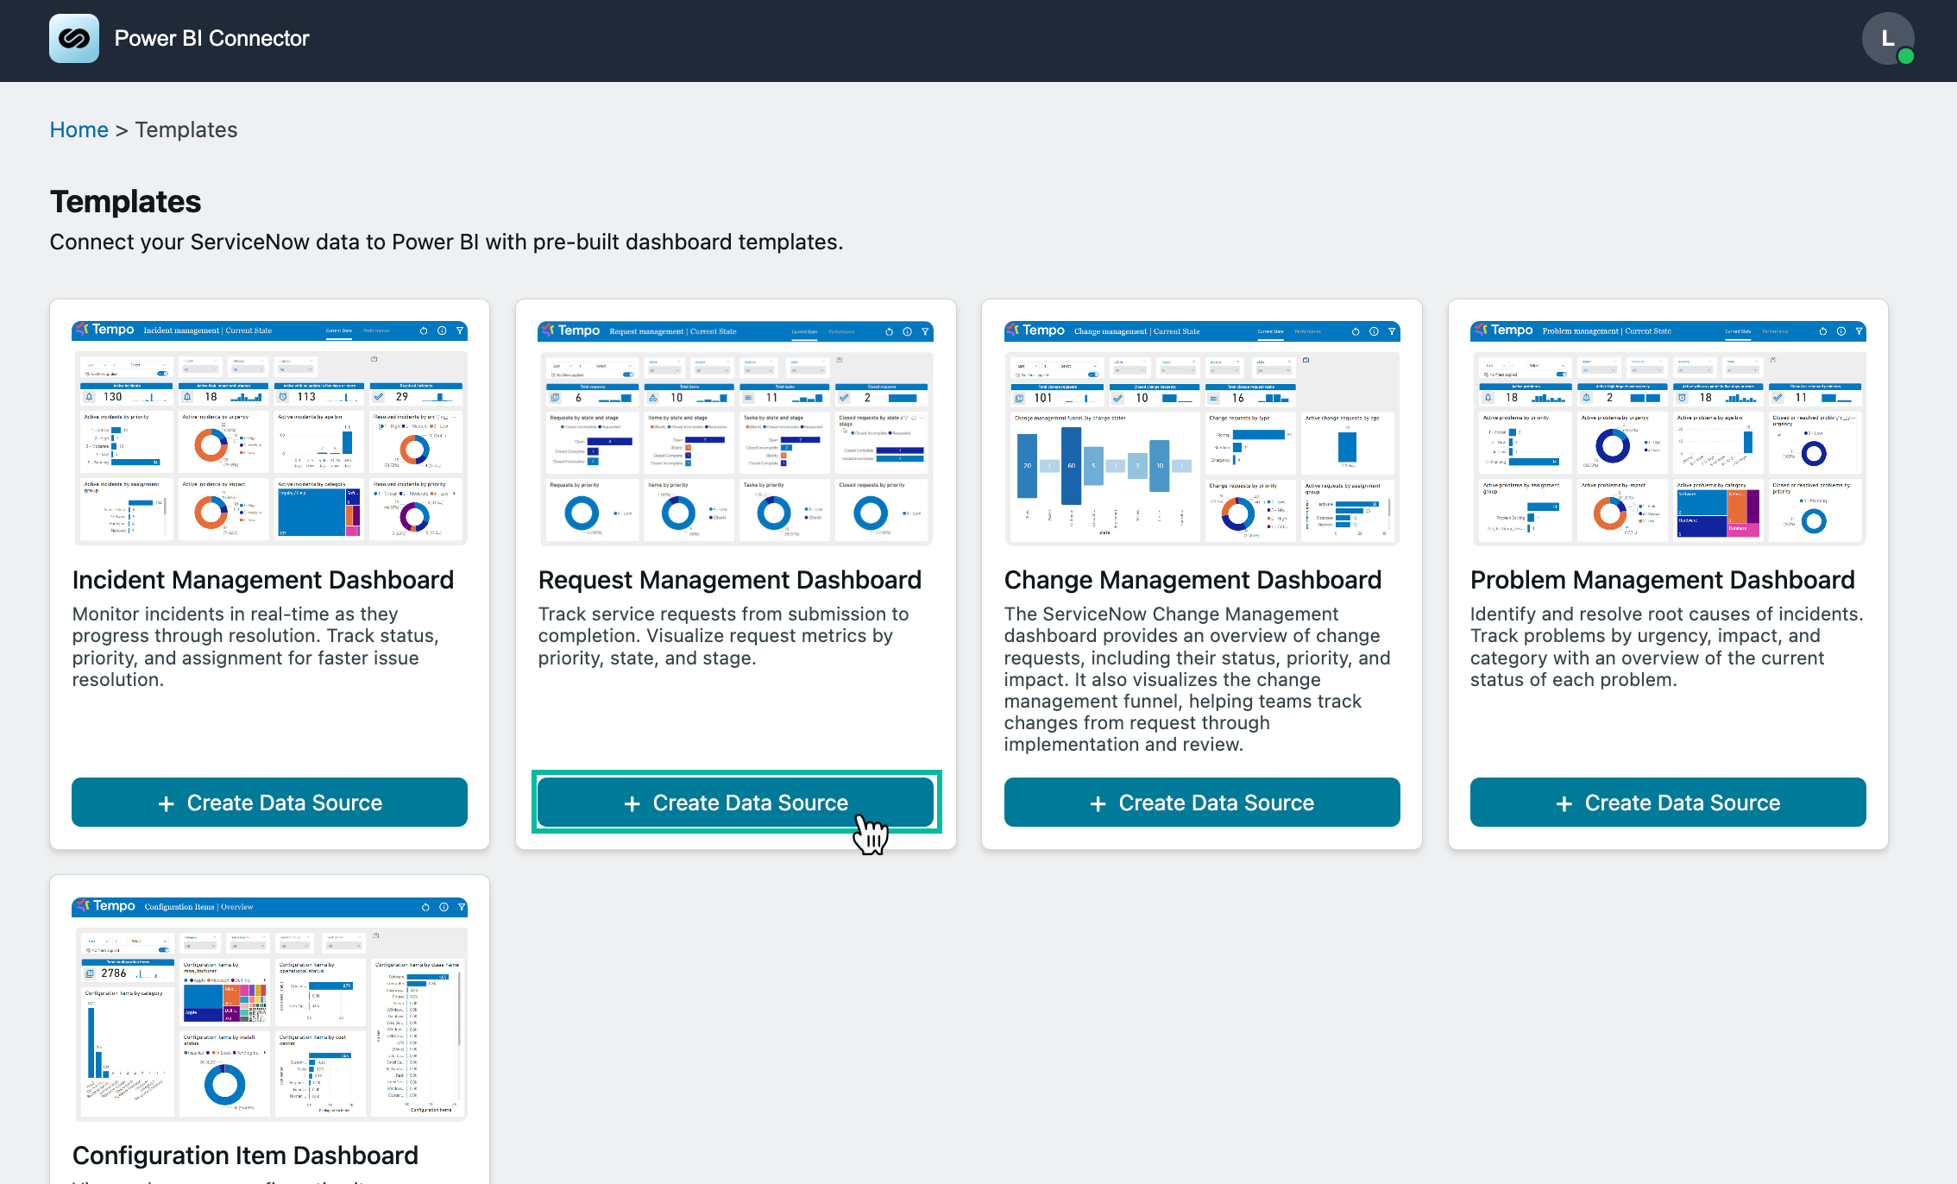Viewport: 1957px width, 1184px height.
Task: Create Data Source for Problem Management Dashboard
Action: (1668, 803)
